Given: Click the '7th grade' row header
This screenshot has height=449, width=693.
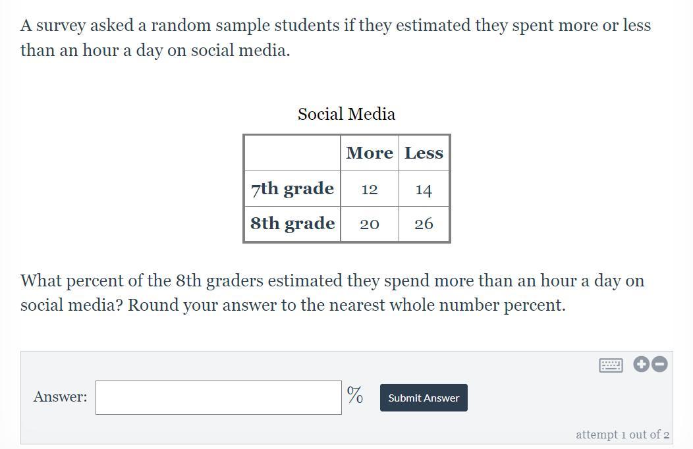Looking at the screenshot, I should pyautogui.click(x=292, y=188).
